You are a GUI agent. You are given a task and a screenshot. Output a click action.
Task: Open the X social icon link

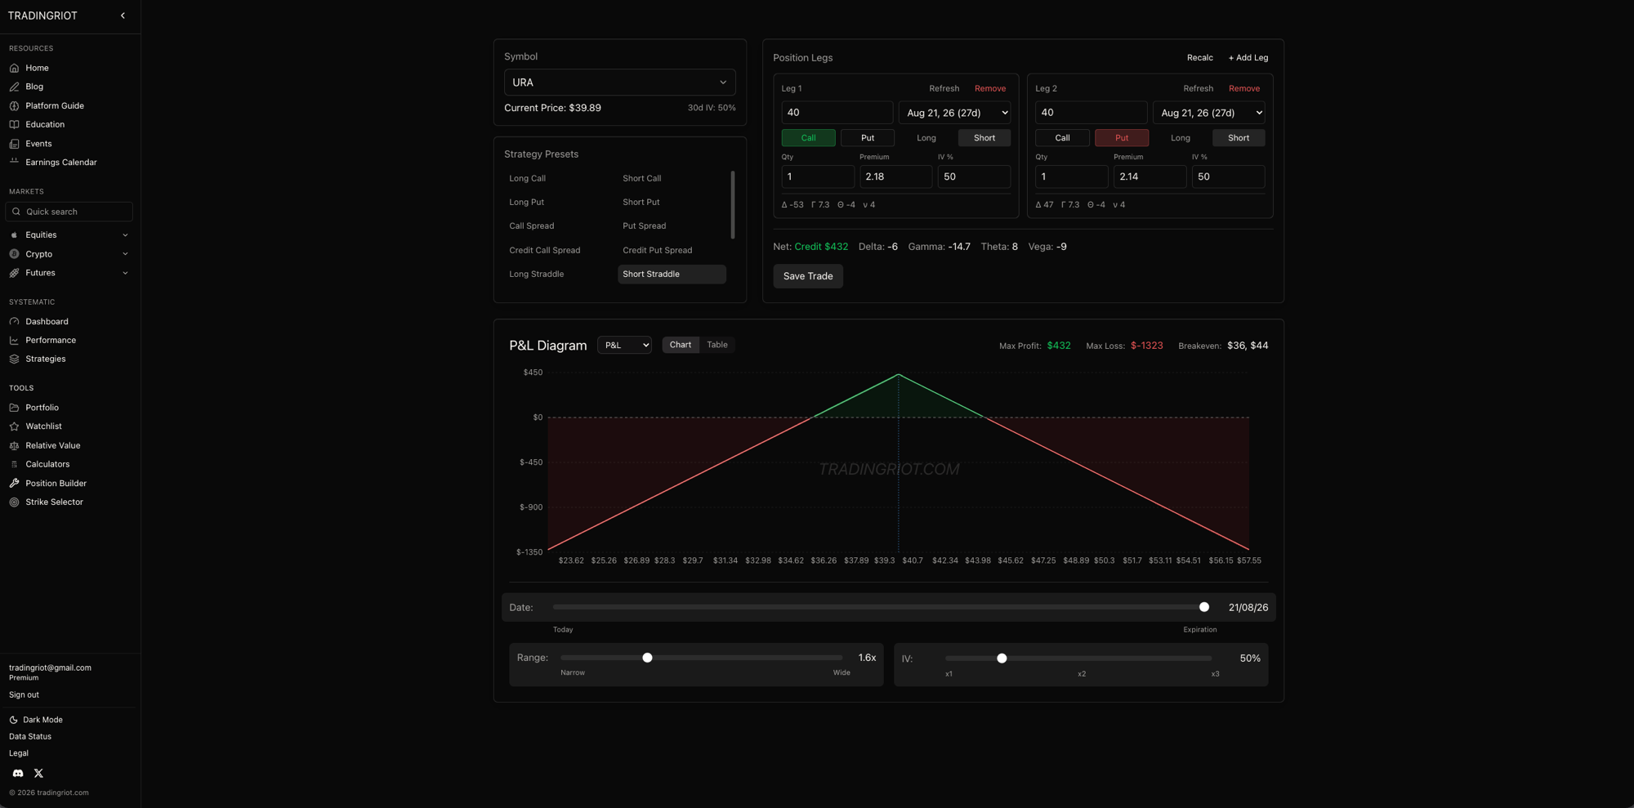(38, 773)
